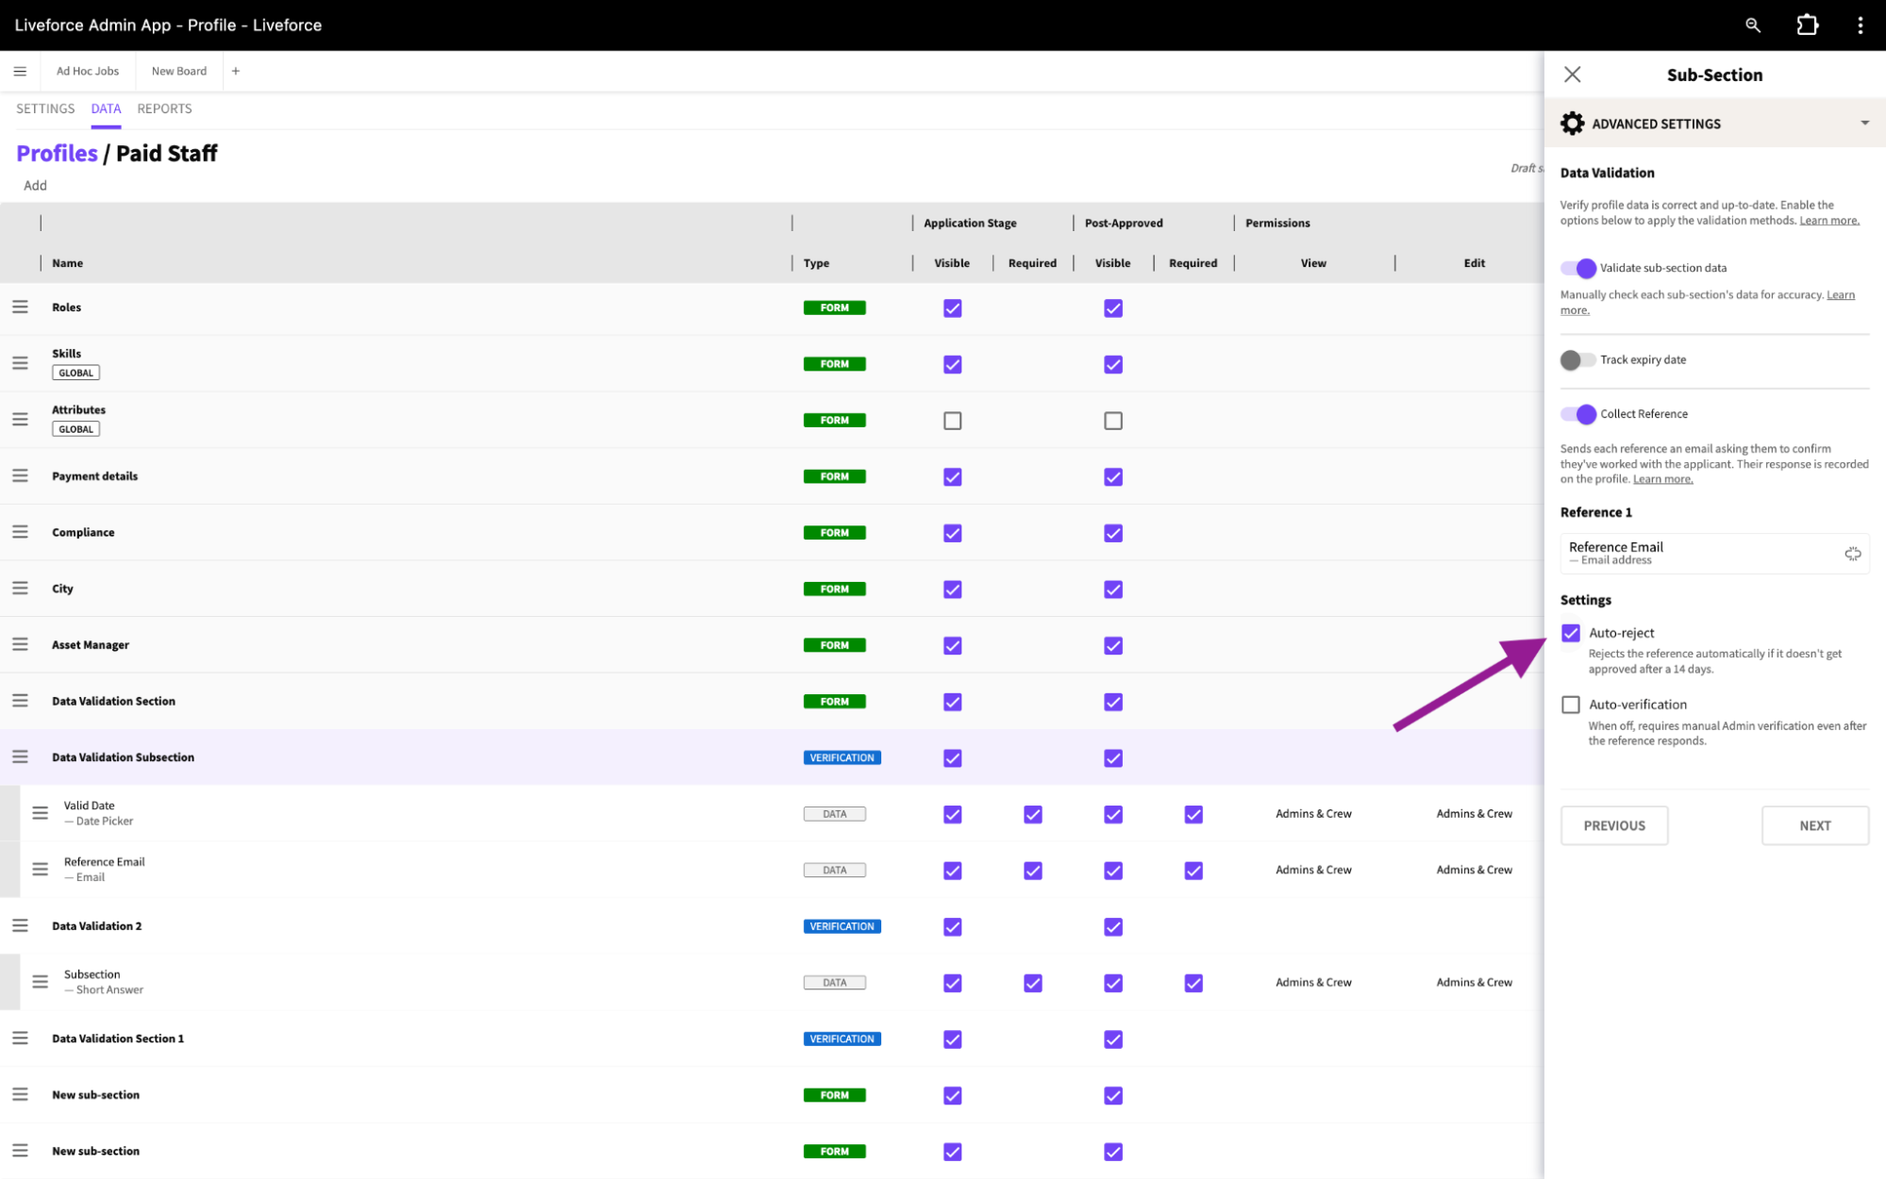Open the hamburger menu beside Ad Hoc Jobs
Image resolution: width=1886 pixels, height=1180 pixels.
click(20, 71)
